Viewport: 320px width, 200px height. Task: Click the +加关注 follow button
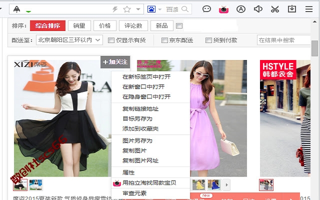pos(115,62)
